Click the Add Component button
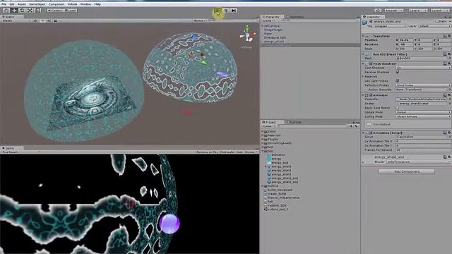452x254 pixels. [407, 171]
